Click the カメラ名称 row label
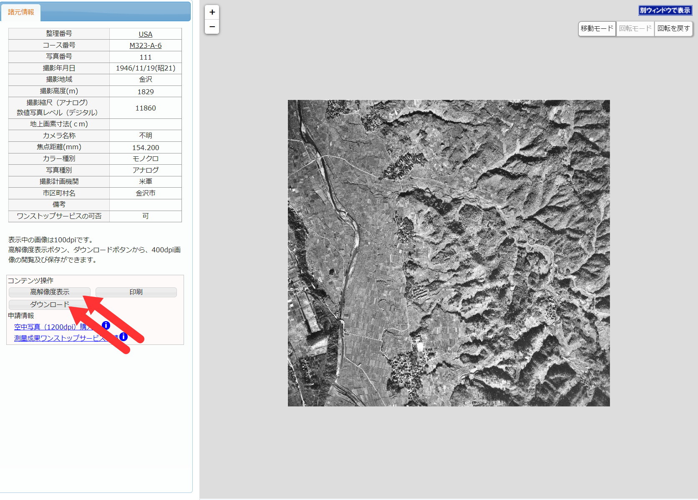Viewport: 698px width, 500px height. click(59, 136)
